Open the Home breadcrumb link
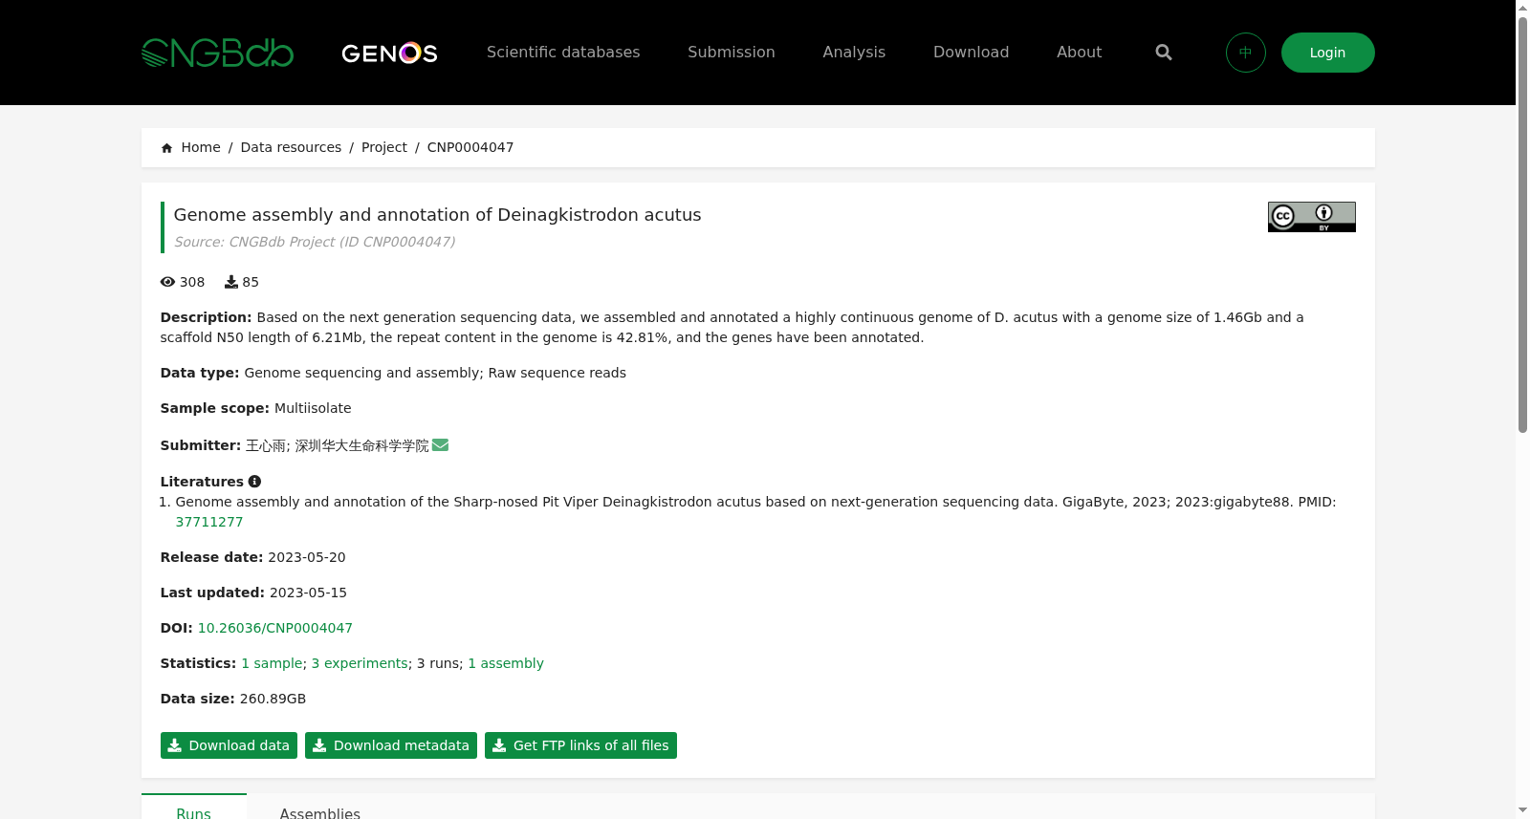The image size is (1530, 819). (201, 147)
